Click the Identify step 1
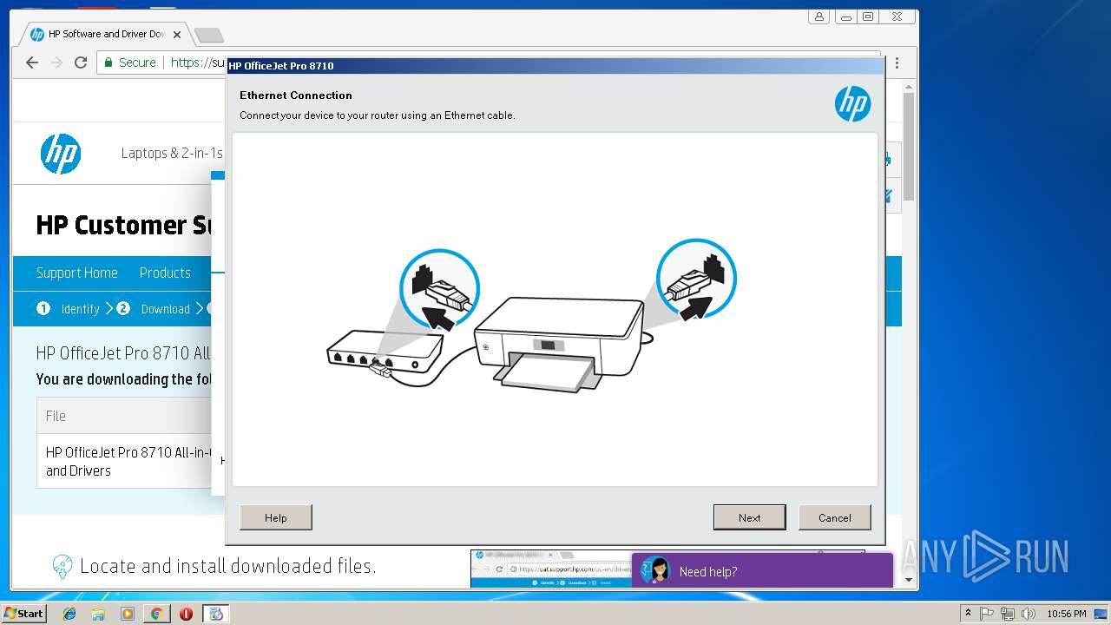The width and height of the screenshot is (1111, 625). point(69,309)
